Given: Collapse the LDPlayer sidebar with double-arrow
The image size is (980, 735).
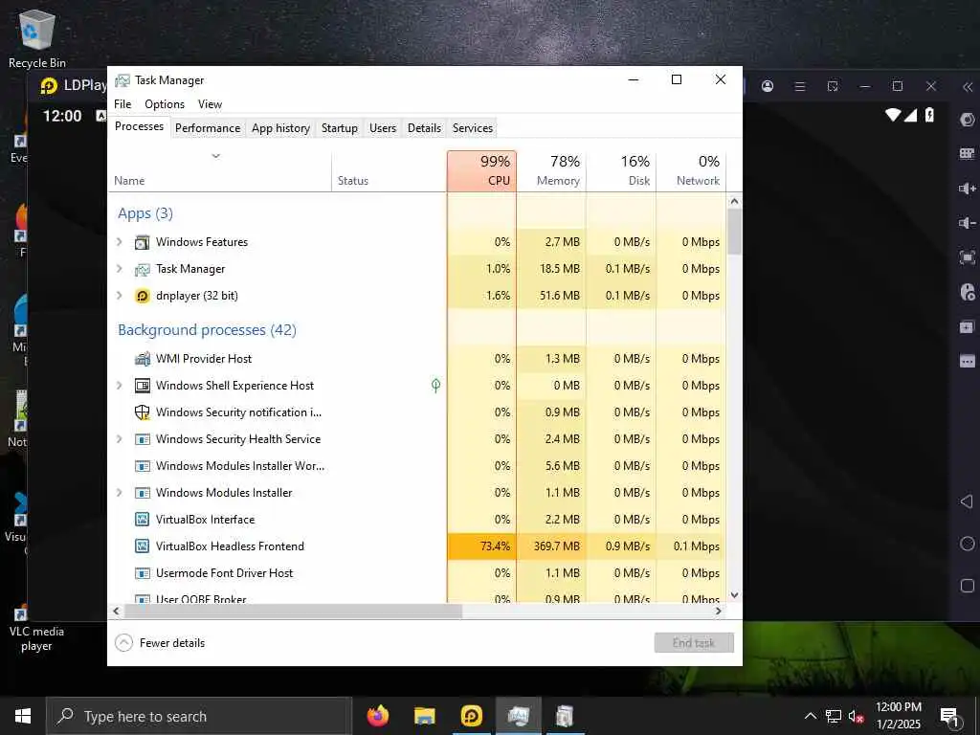Looking at the screenshot, I should (x=967, y=87).
